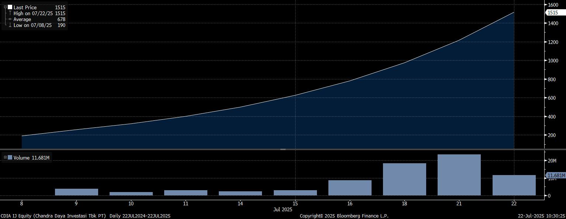The height and width of the screenshot is (219, 566).
Task: Click the 11.681M volume tag on axis
Action: pos(556,175)
